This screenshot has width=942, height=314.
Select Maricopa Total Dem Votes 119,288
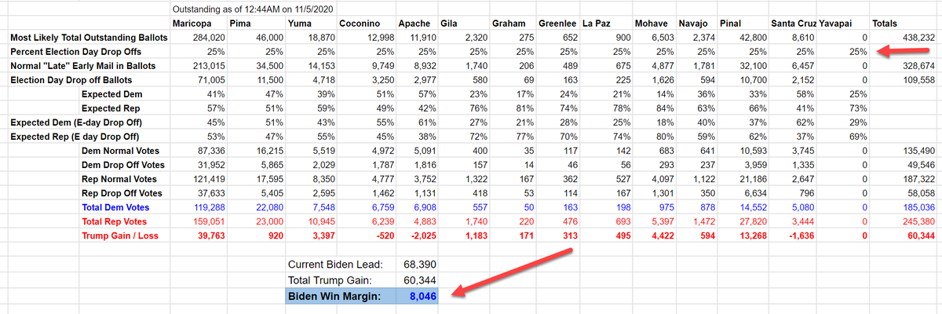[x=208, y=207]
